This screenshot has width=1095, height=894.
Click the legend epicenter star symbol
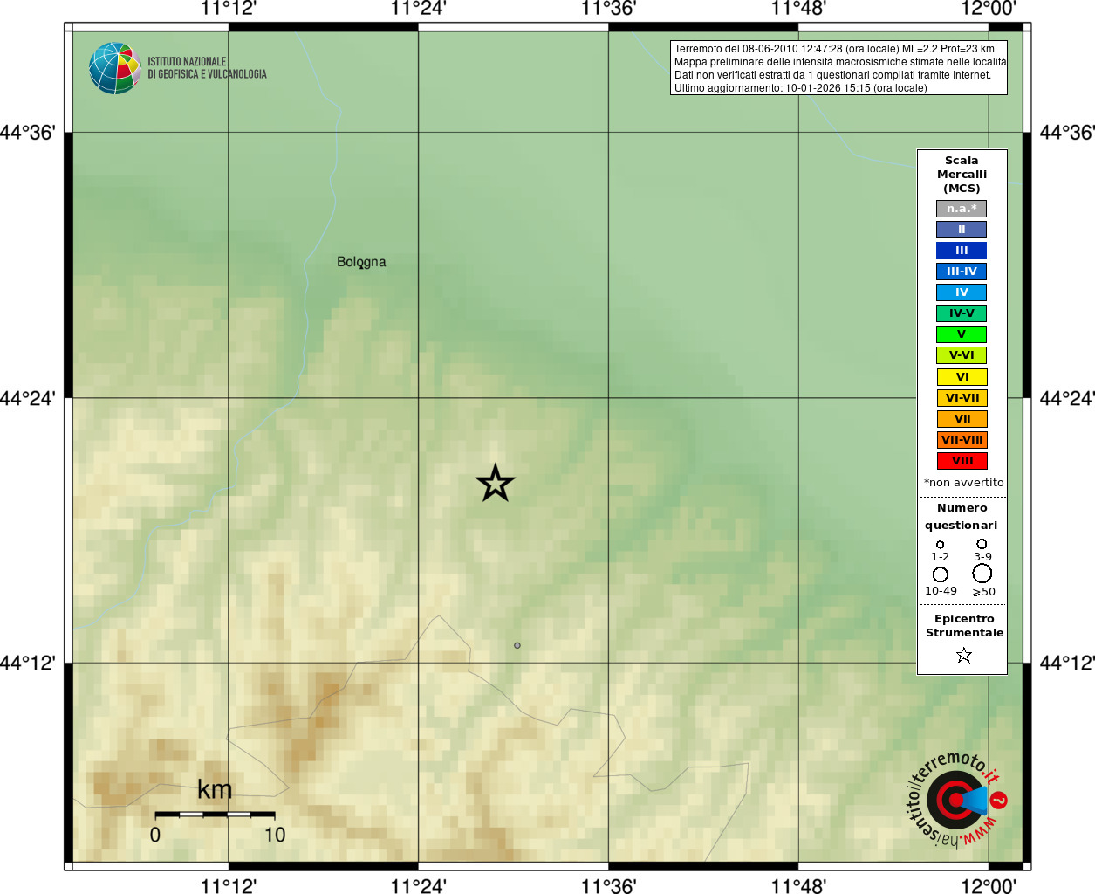click(x=964, y=655)
